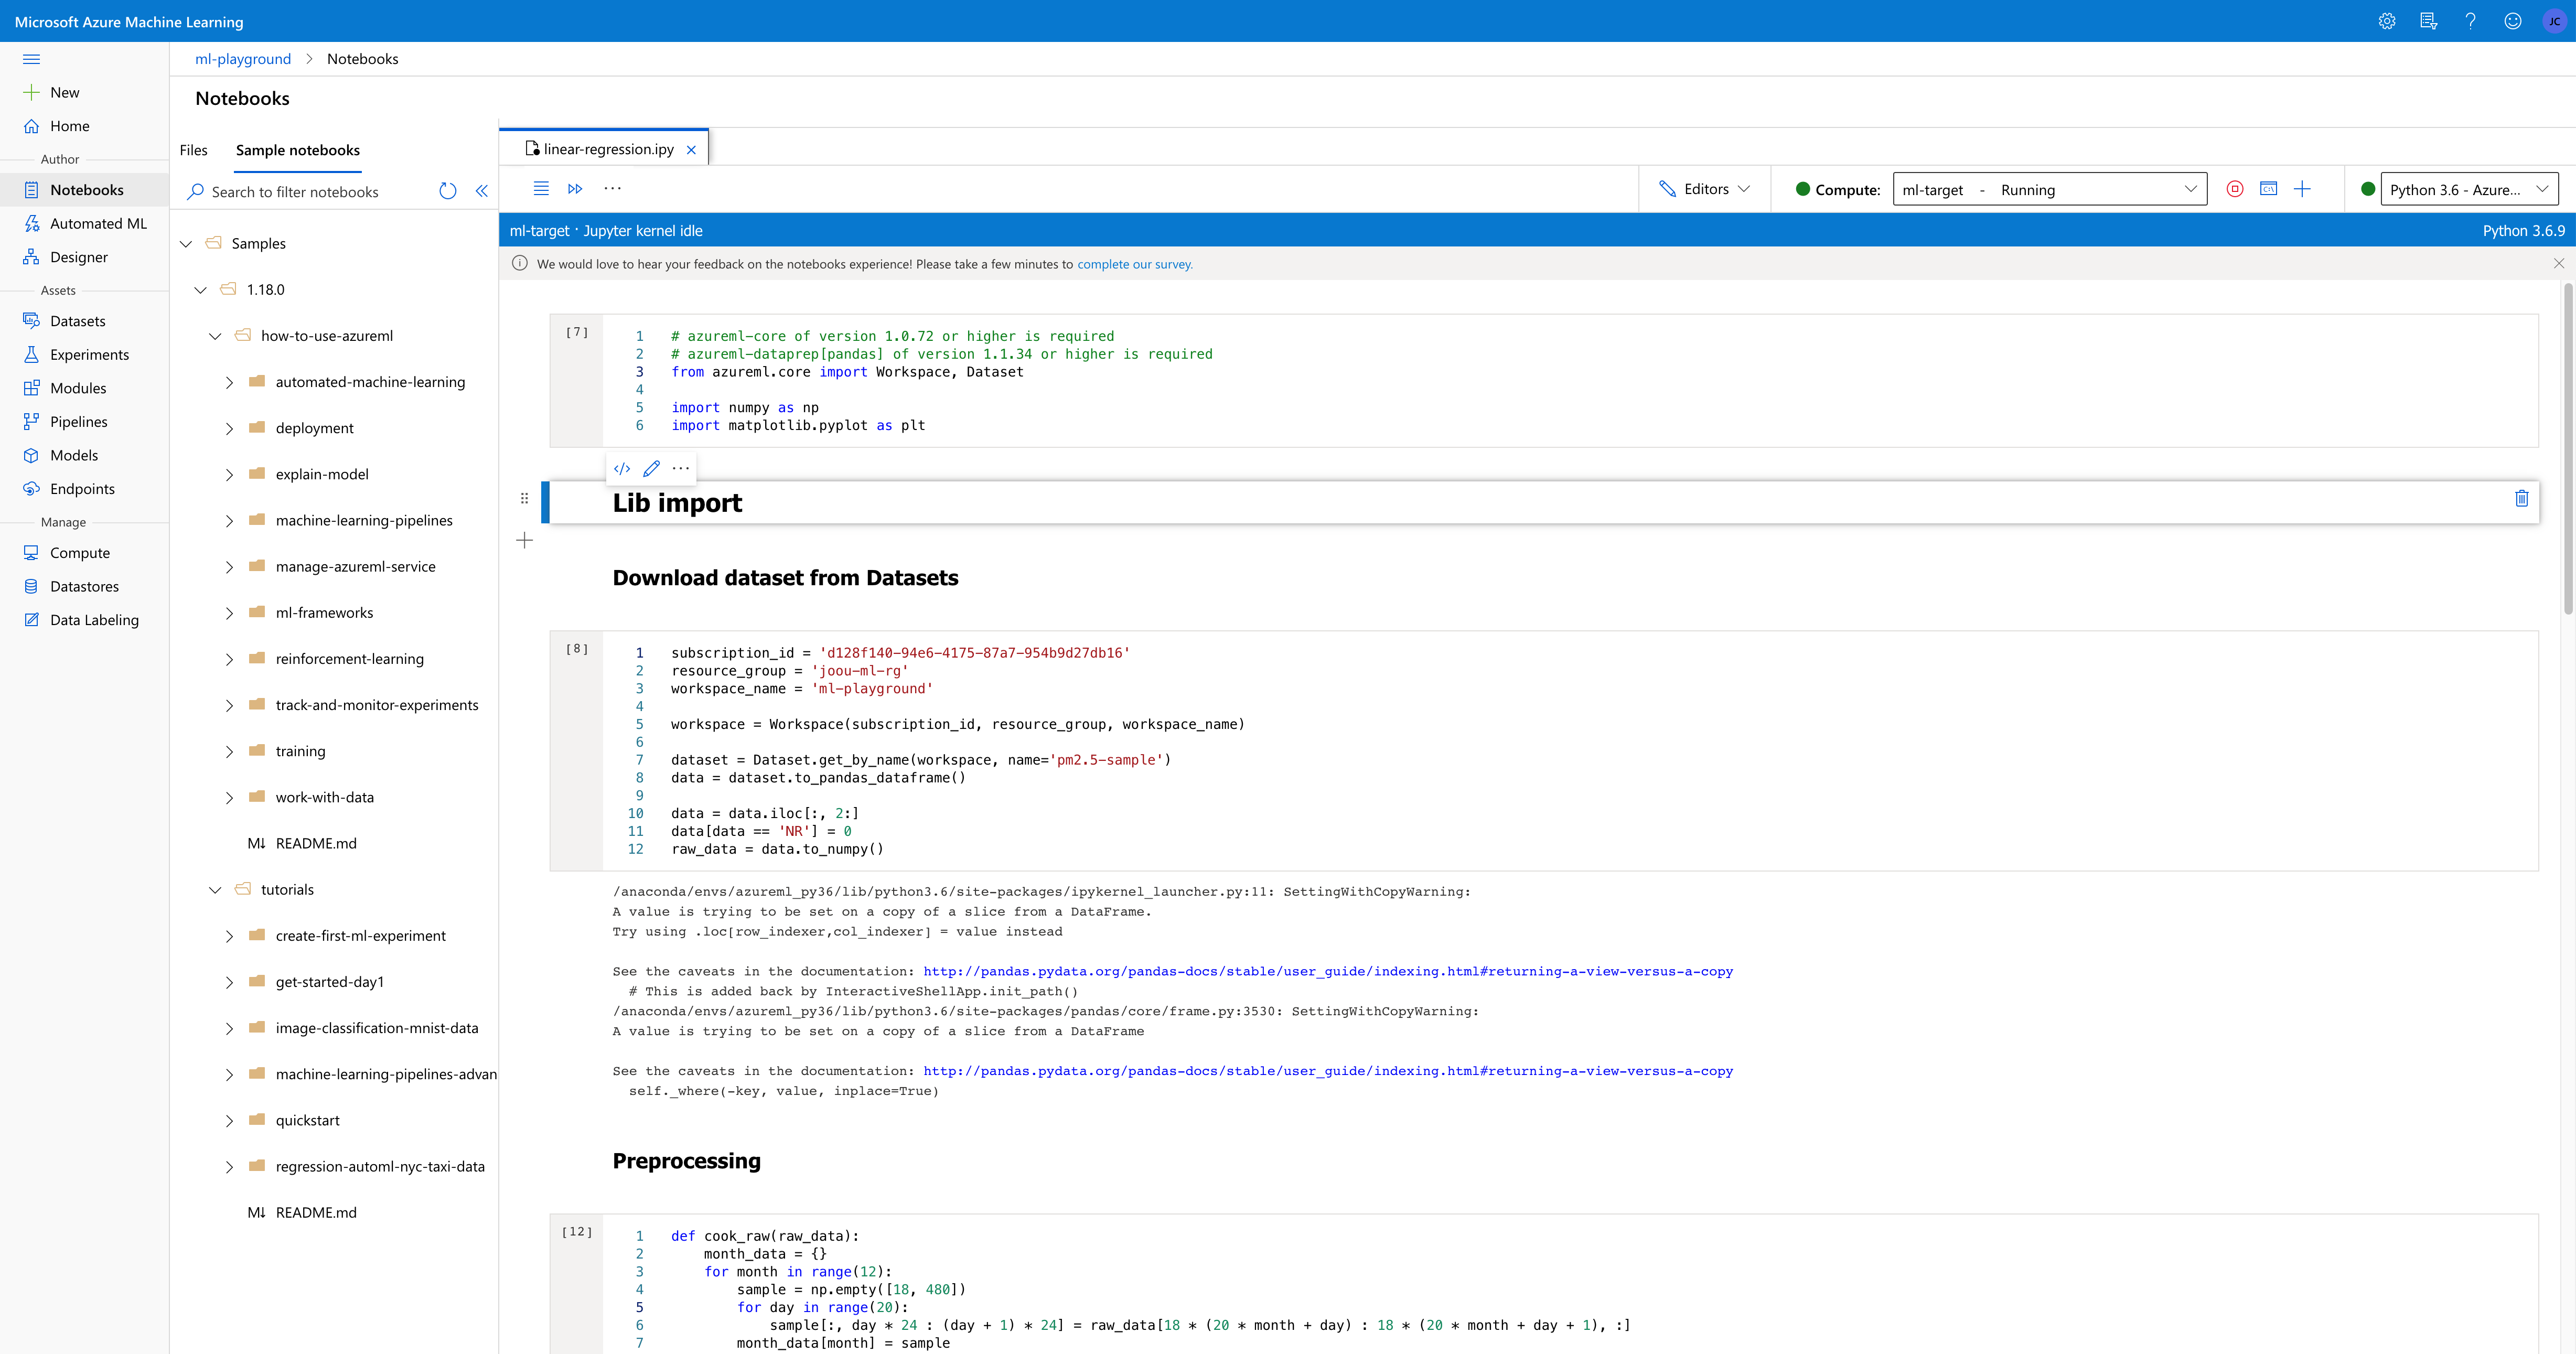2576x1354 pixels.
Task: Open the notebook table of contents
Action: pyautogui.click(x=541, y=188)
